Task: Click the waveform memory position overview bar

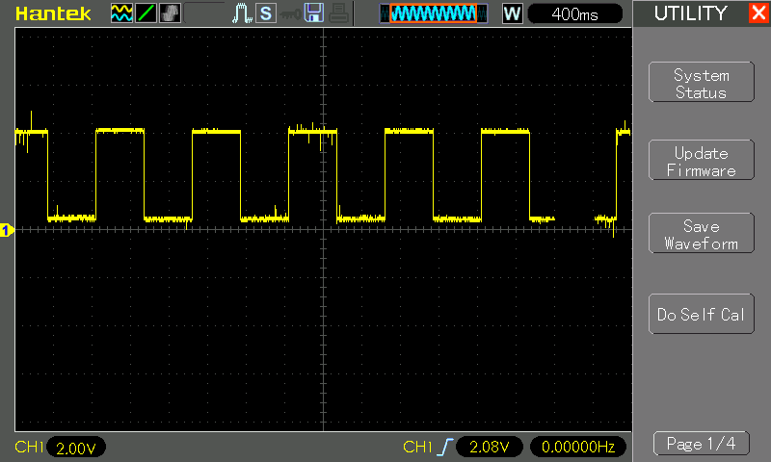Action: point(434,13)
